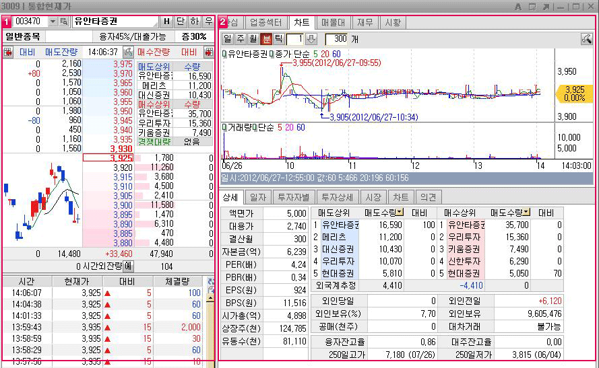Switch to 일자 tab
Screen dimensions: 599x368
pyautogui.click(x=258, y=197)
